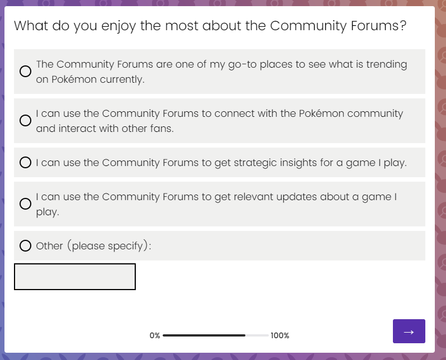446x360 pixels.
Task: Click 'on Pokémon currently.' second line of first option
Action: click(90, 79)
